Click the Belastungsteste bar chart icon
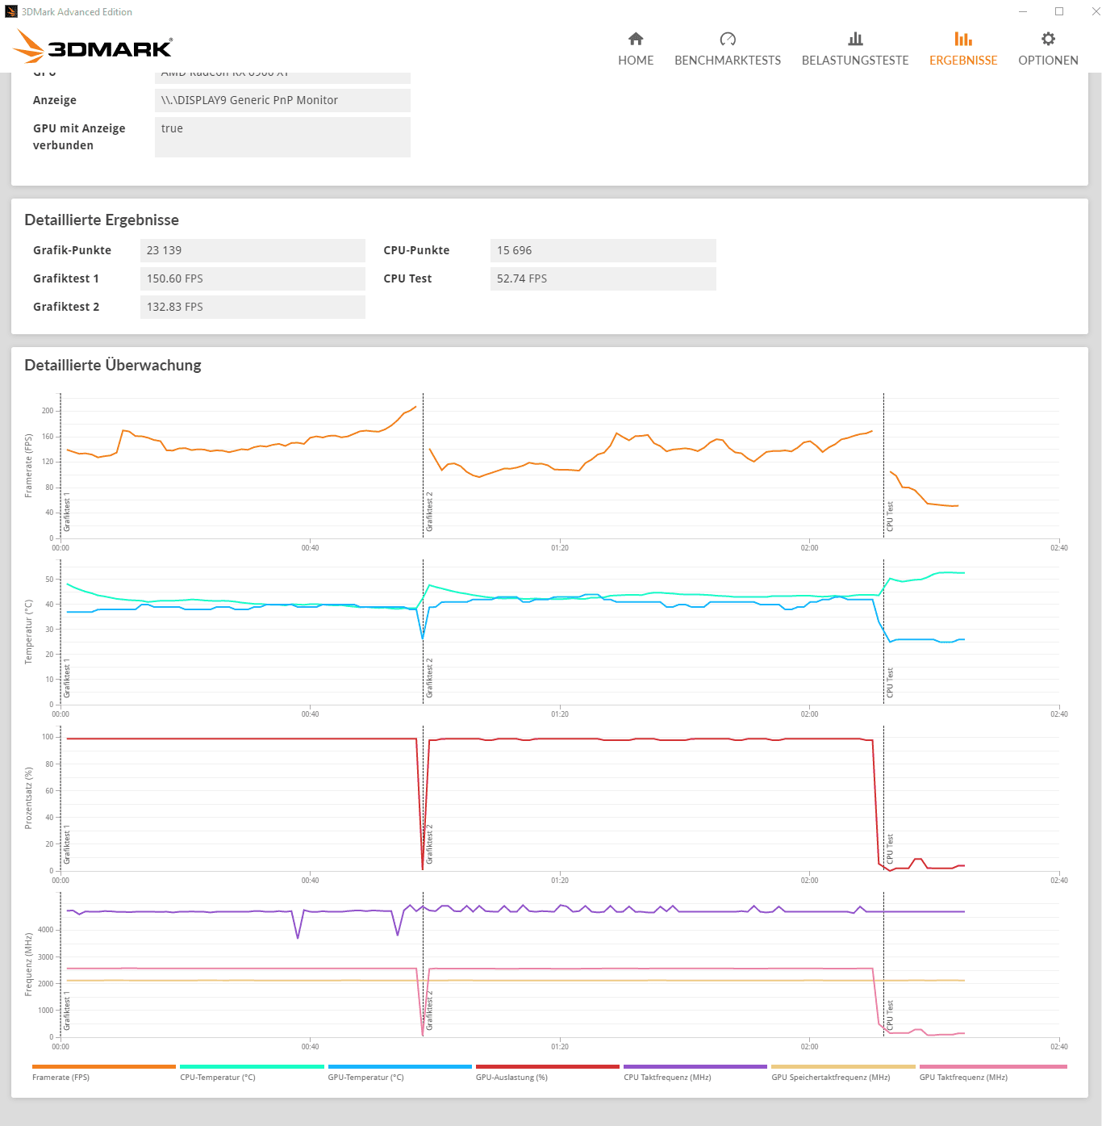The image size is (1102, 1126). (855, 39)
